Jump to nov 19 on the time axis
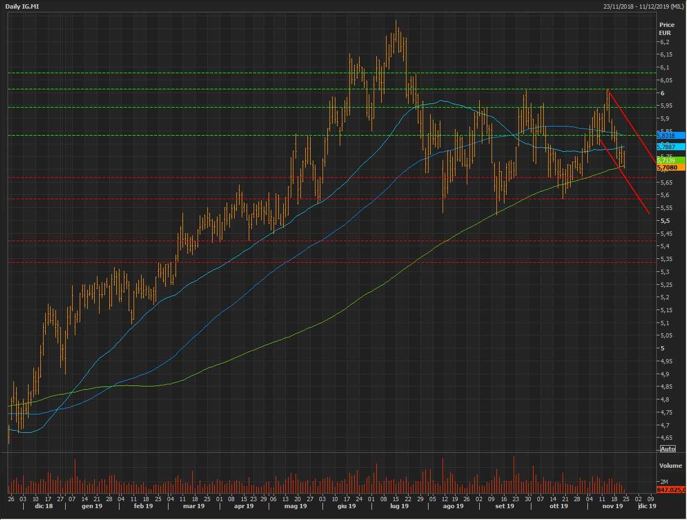This screenshot has height=520, width=687. coord(612,506)
